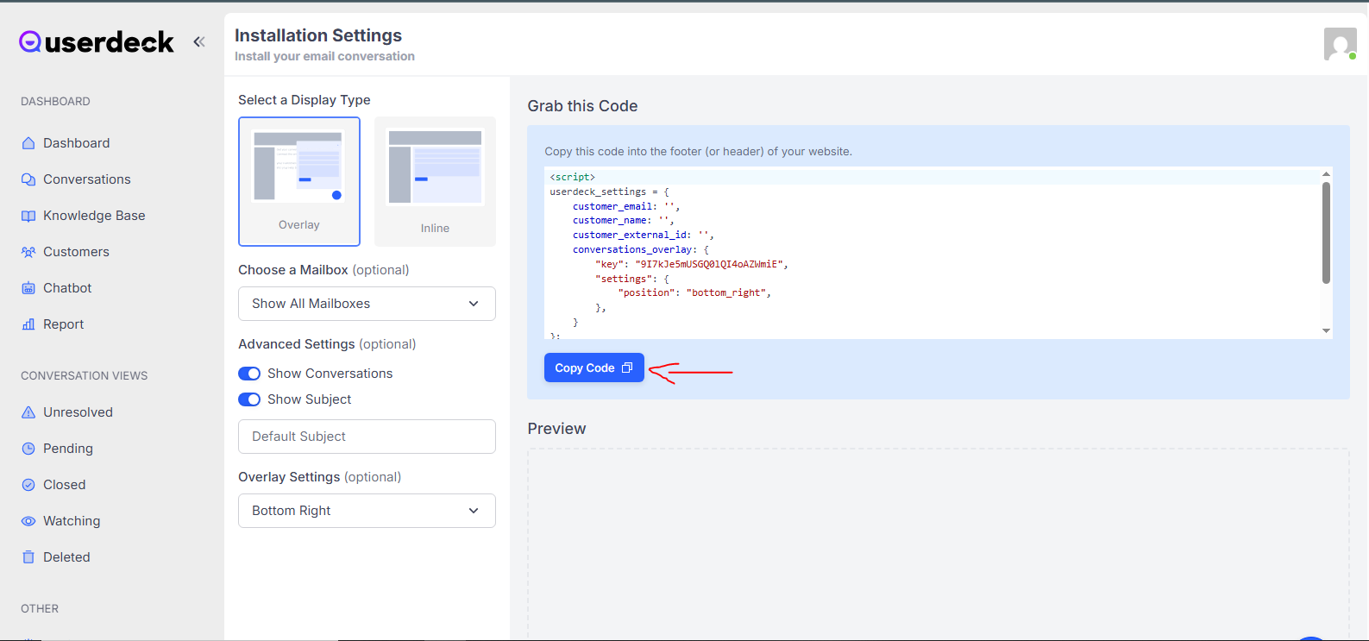Click the Show Conversations label text
Viewport: 1369px width, 641px height.
point(330,374)
